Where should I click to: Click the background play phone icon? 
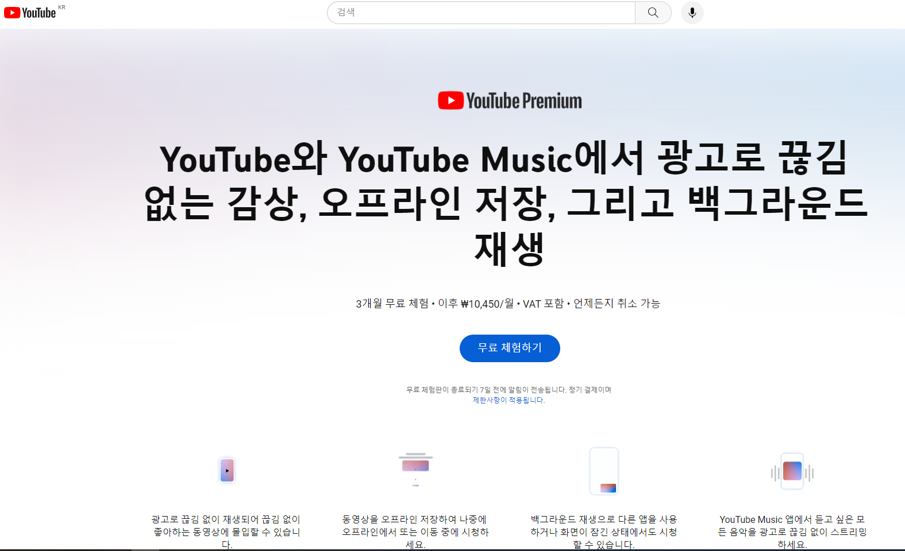[x=604, y=471]
